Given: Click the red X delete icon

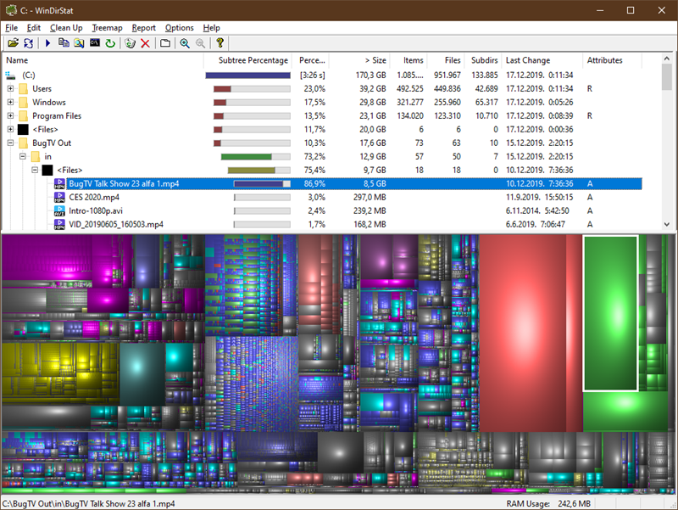Looking at the screenshot, I should click(145, 43).
